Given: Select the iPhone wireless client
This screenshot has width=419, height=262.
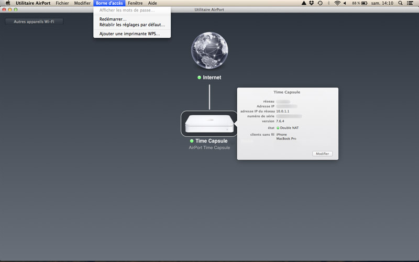Looking at the screenshot, I should [x=281, y=135].
